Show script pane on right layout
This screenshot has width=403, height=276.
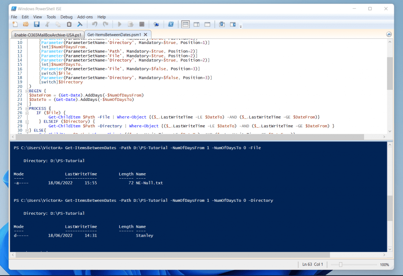(x=196, y=24)
